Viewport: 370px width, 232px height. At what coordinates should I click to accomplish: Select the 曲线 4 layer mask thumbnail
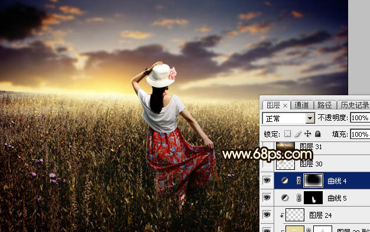[x=313, y=181]
